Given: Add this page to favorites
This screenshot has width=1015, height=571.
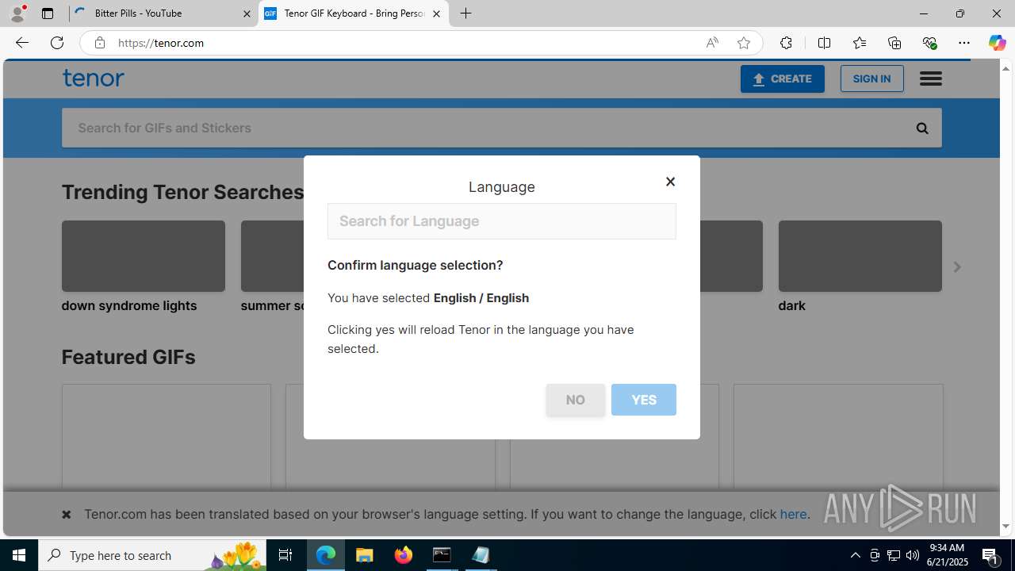Looking at the screenshot, I should (x=744, y=43).
